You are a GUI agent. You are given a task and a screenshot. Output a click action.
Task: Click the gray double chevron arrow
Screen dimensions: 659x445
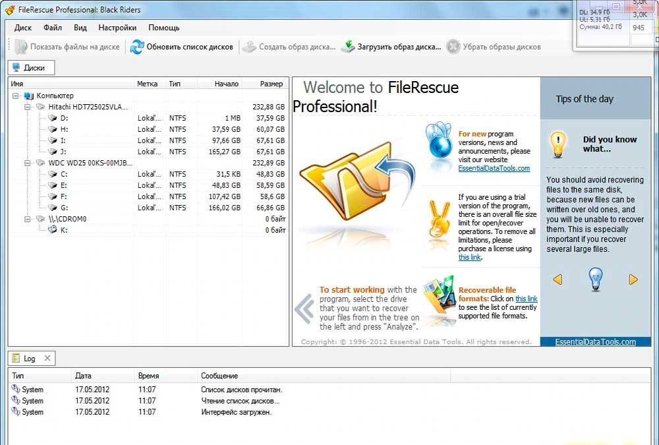pyautogui.click(x=304, y=309)
